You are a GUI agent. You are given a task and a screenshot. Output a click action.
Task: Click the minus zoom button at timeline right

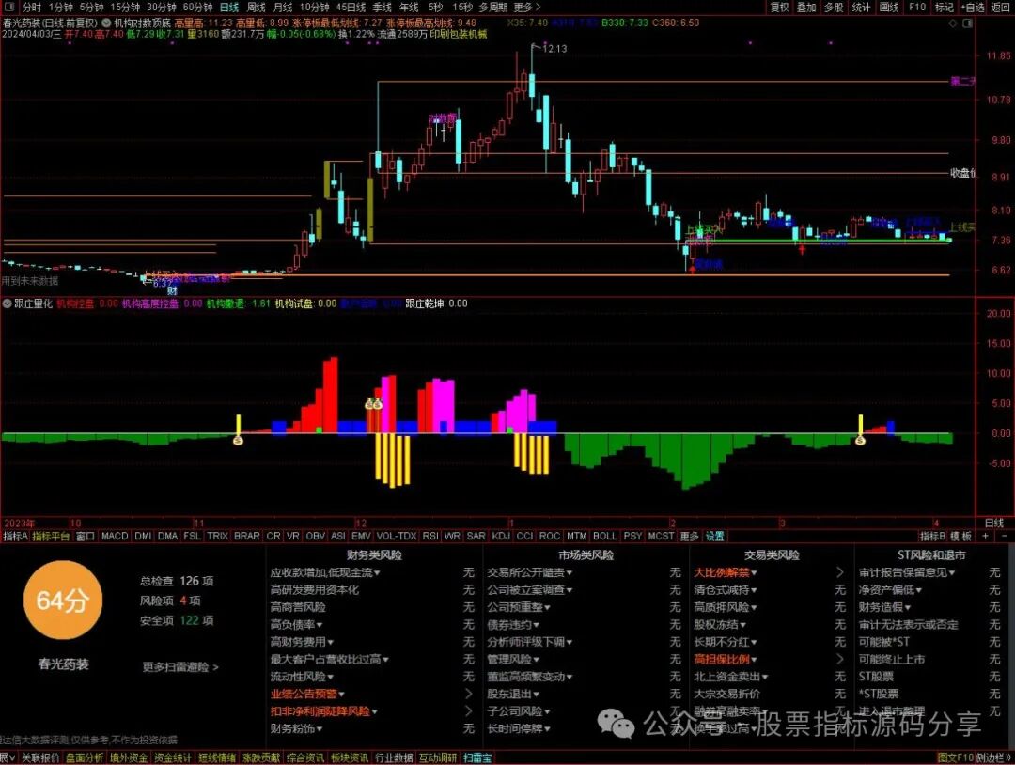click(x=1004, y=536)
